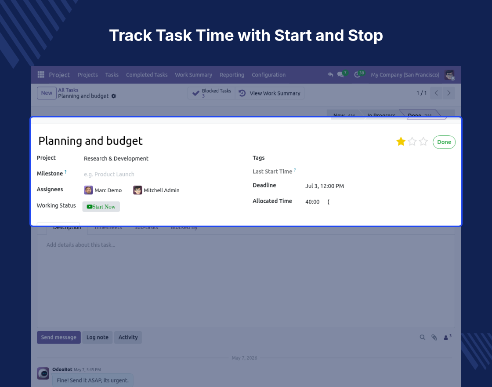
Task: Select the New stage in status bar
Action: click(x=344, y=115)
